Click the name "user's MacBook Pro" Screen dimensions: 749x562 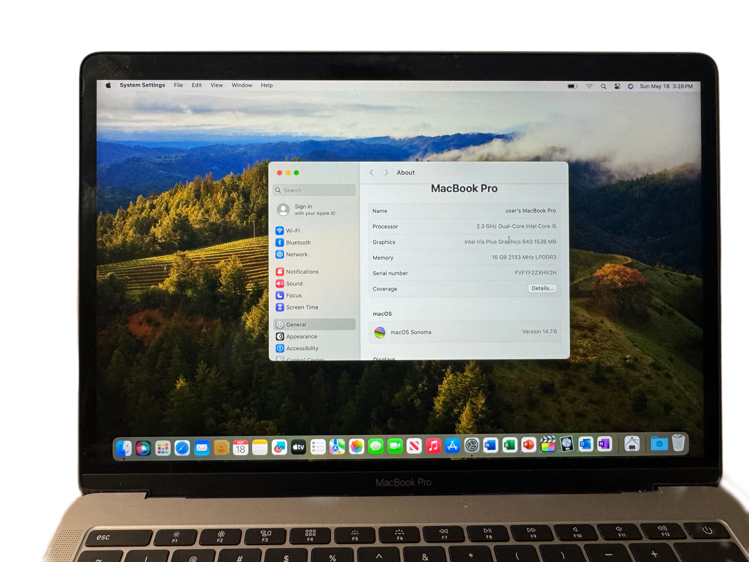531,211
